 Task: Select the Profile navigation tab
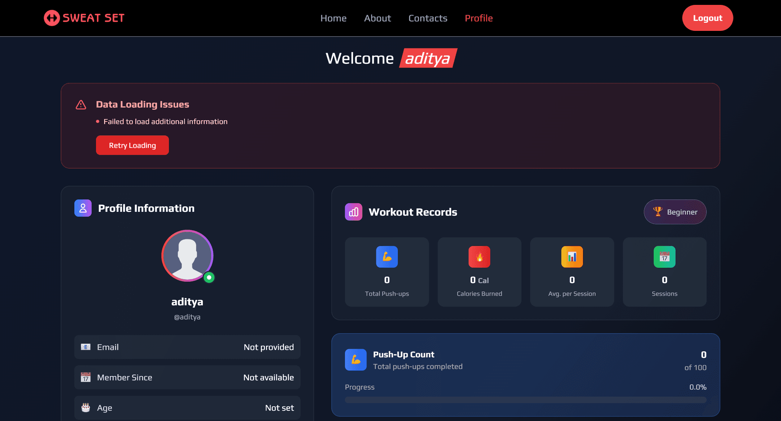479,18
